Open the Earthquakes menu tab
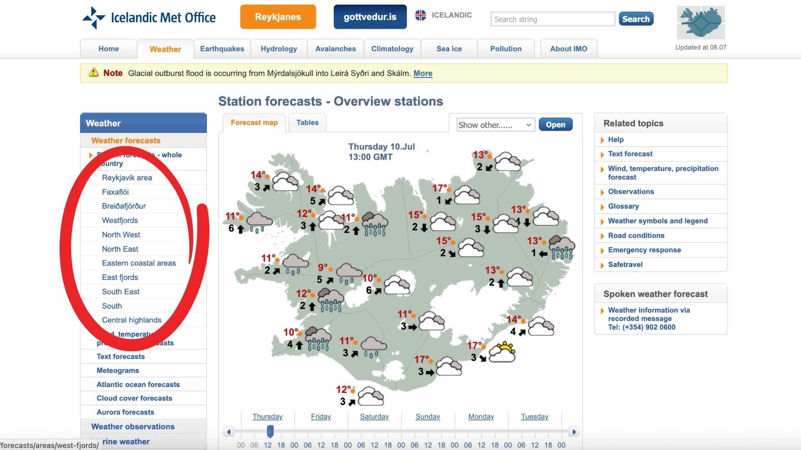Viewport: 801px width, 450px height. coord(222,49)
